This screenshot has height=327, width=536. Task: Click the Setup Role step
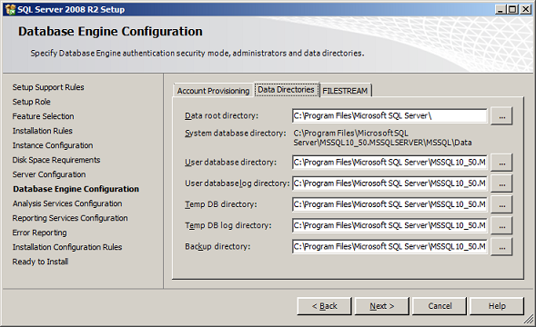[x=32, y=102]
